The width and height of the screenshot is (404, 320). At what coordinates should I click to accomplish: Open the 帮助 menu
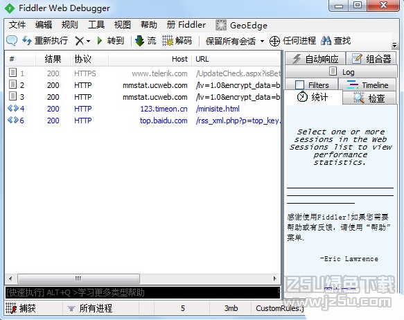click(x=149, y=25)
